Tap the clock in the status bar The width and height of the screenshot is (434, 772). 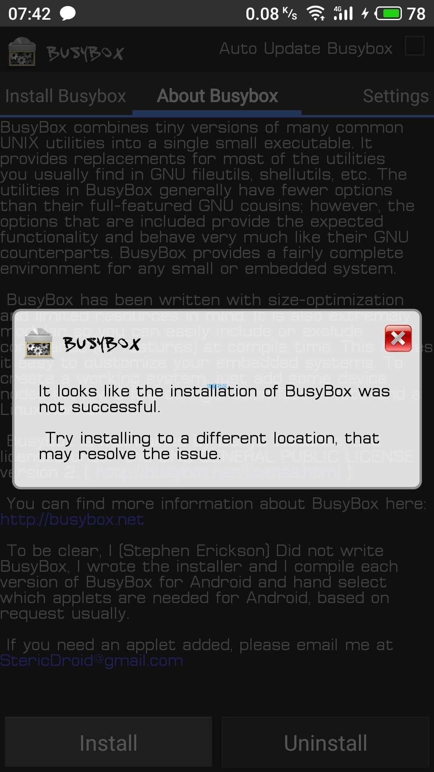point(30,14)
